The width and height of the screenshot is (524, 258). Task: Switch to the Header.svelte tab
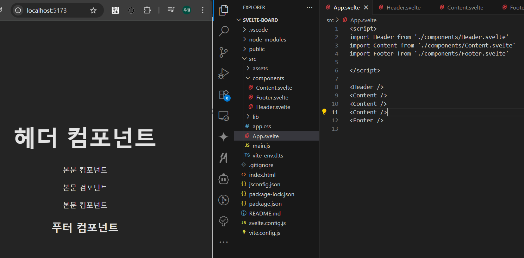click(403, 7)
